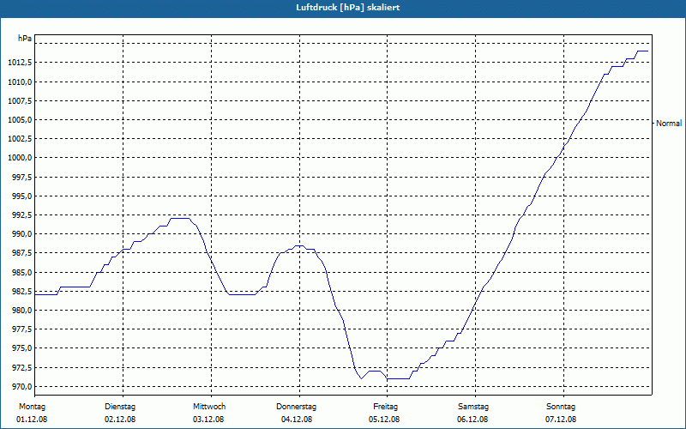This screenshot has width=686, height=429.
Task: Click the 'Mittwoch' day label
Action: pos(209,407)
